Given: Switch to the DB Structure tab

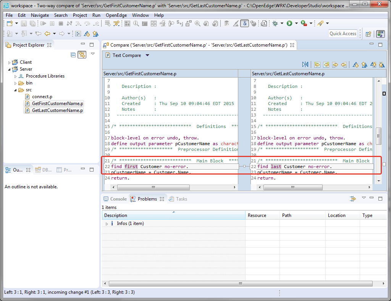Looking at the screenshot, I should click(x=44, y=170).
